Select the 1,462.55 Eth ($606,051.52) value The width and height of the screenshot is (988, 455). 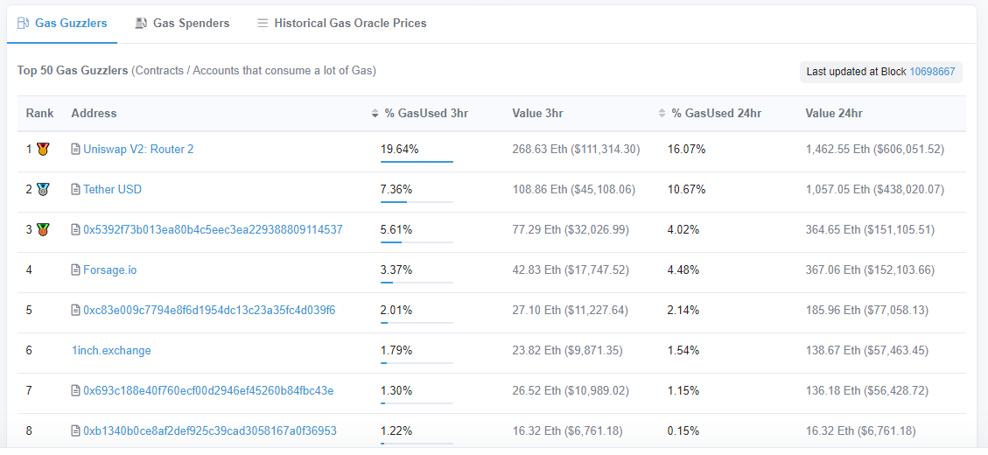[874, 150]
